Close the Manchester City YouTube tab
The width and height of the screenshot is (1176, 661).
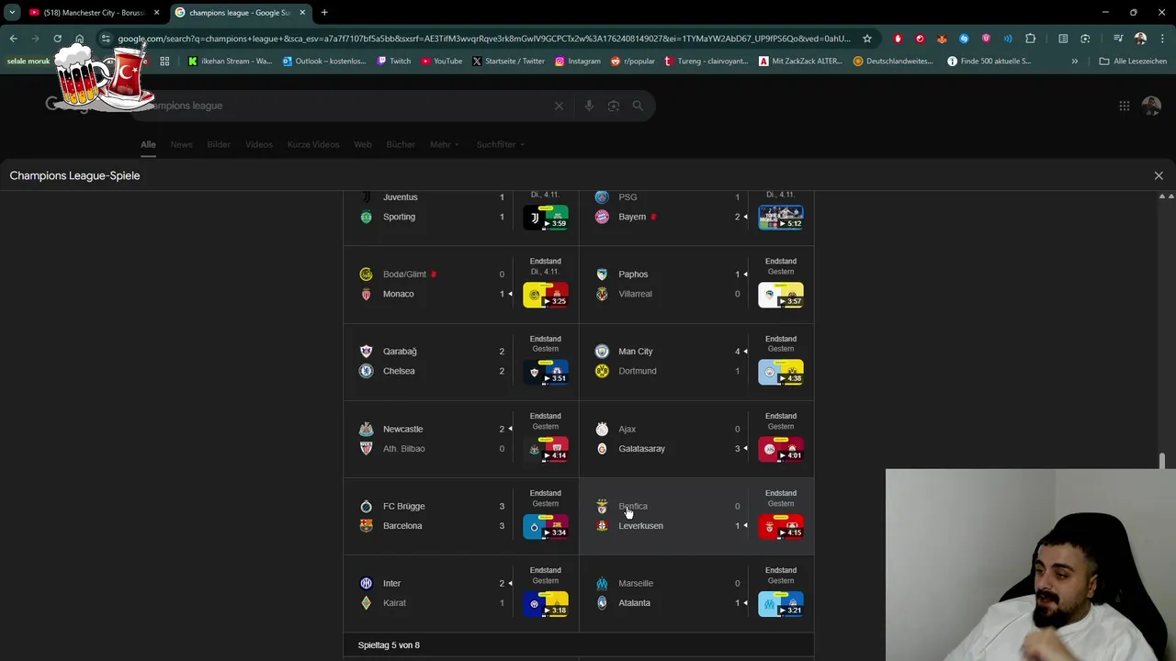click(x=156, y=13)
